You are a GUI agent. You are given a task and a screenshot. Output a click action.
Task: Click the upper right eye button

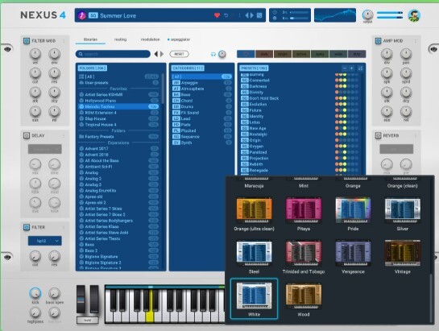point(433,49)
